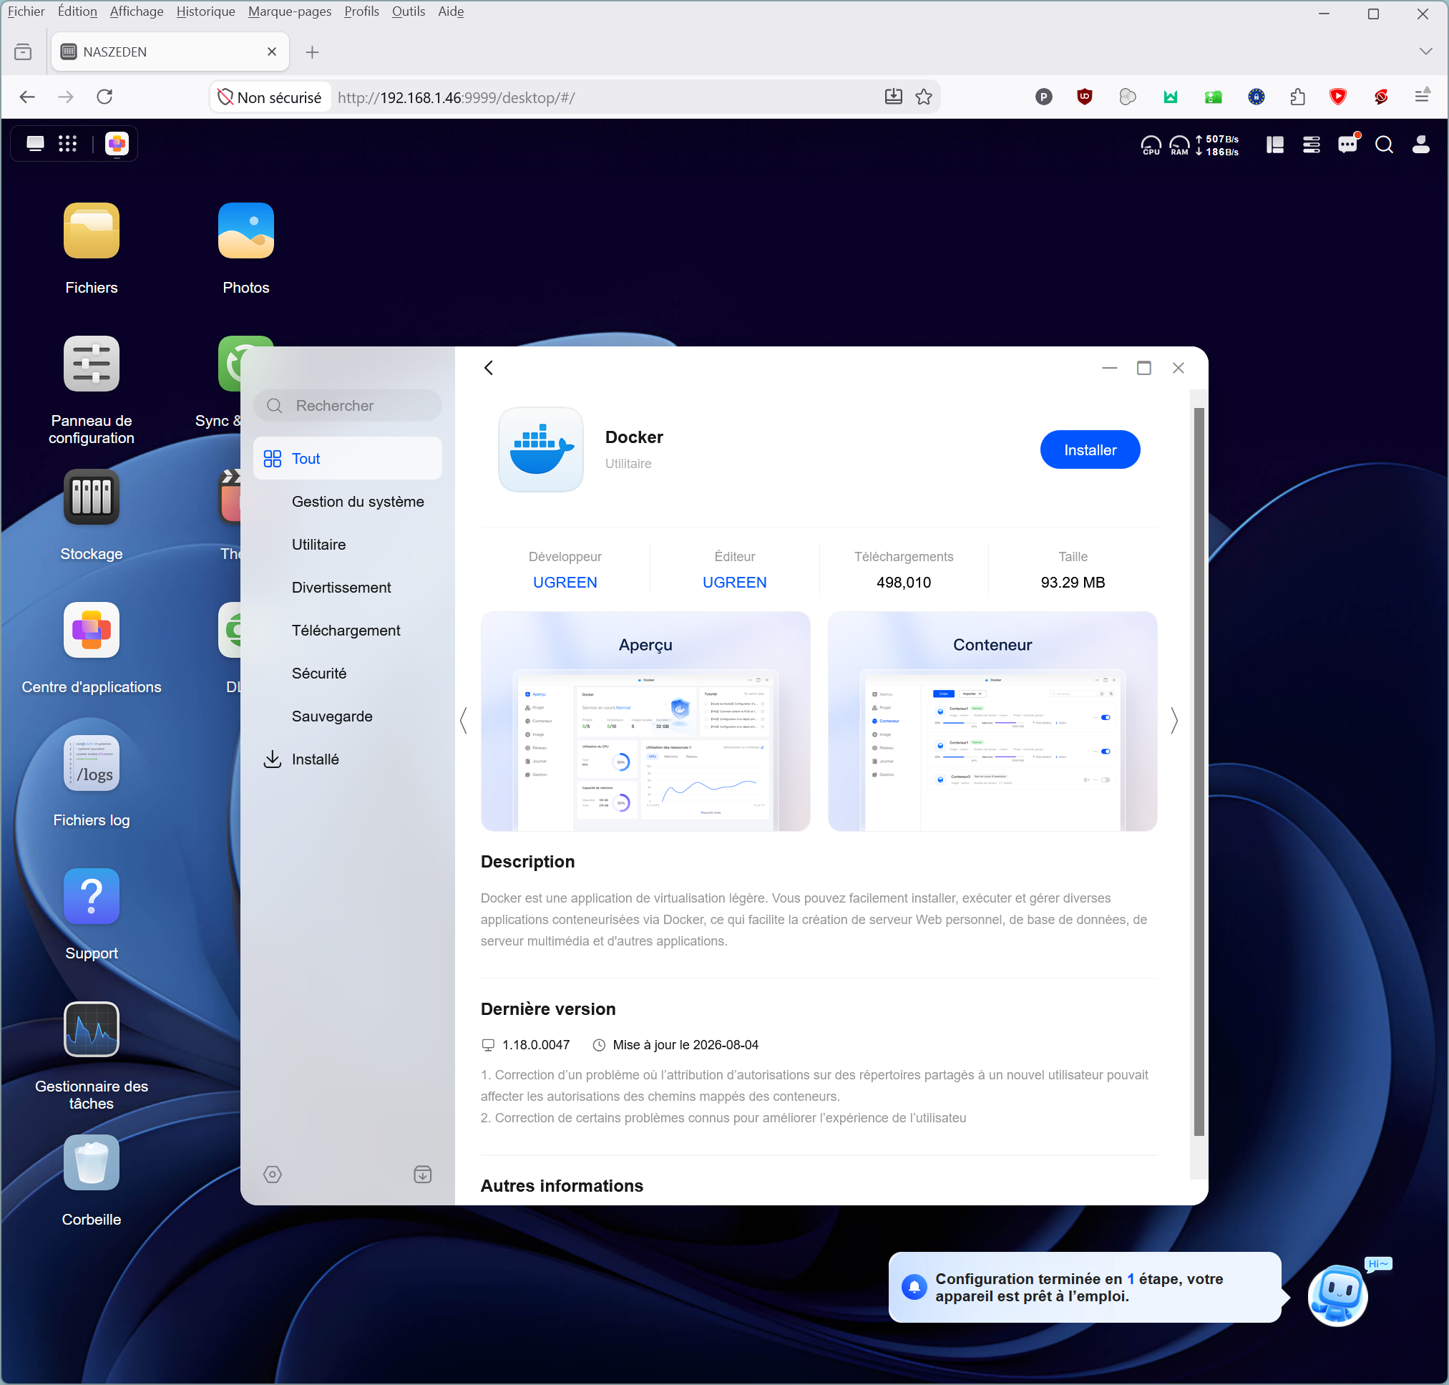Open the Marque-pages browser menu

pyautogui.click(x=289, y=11)
